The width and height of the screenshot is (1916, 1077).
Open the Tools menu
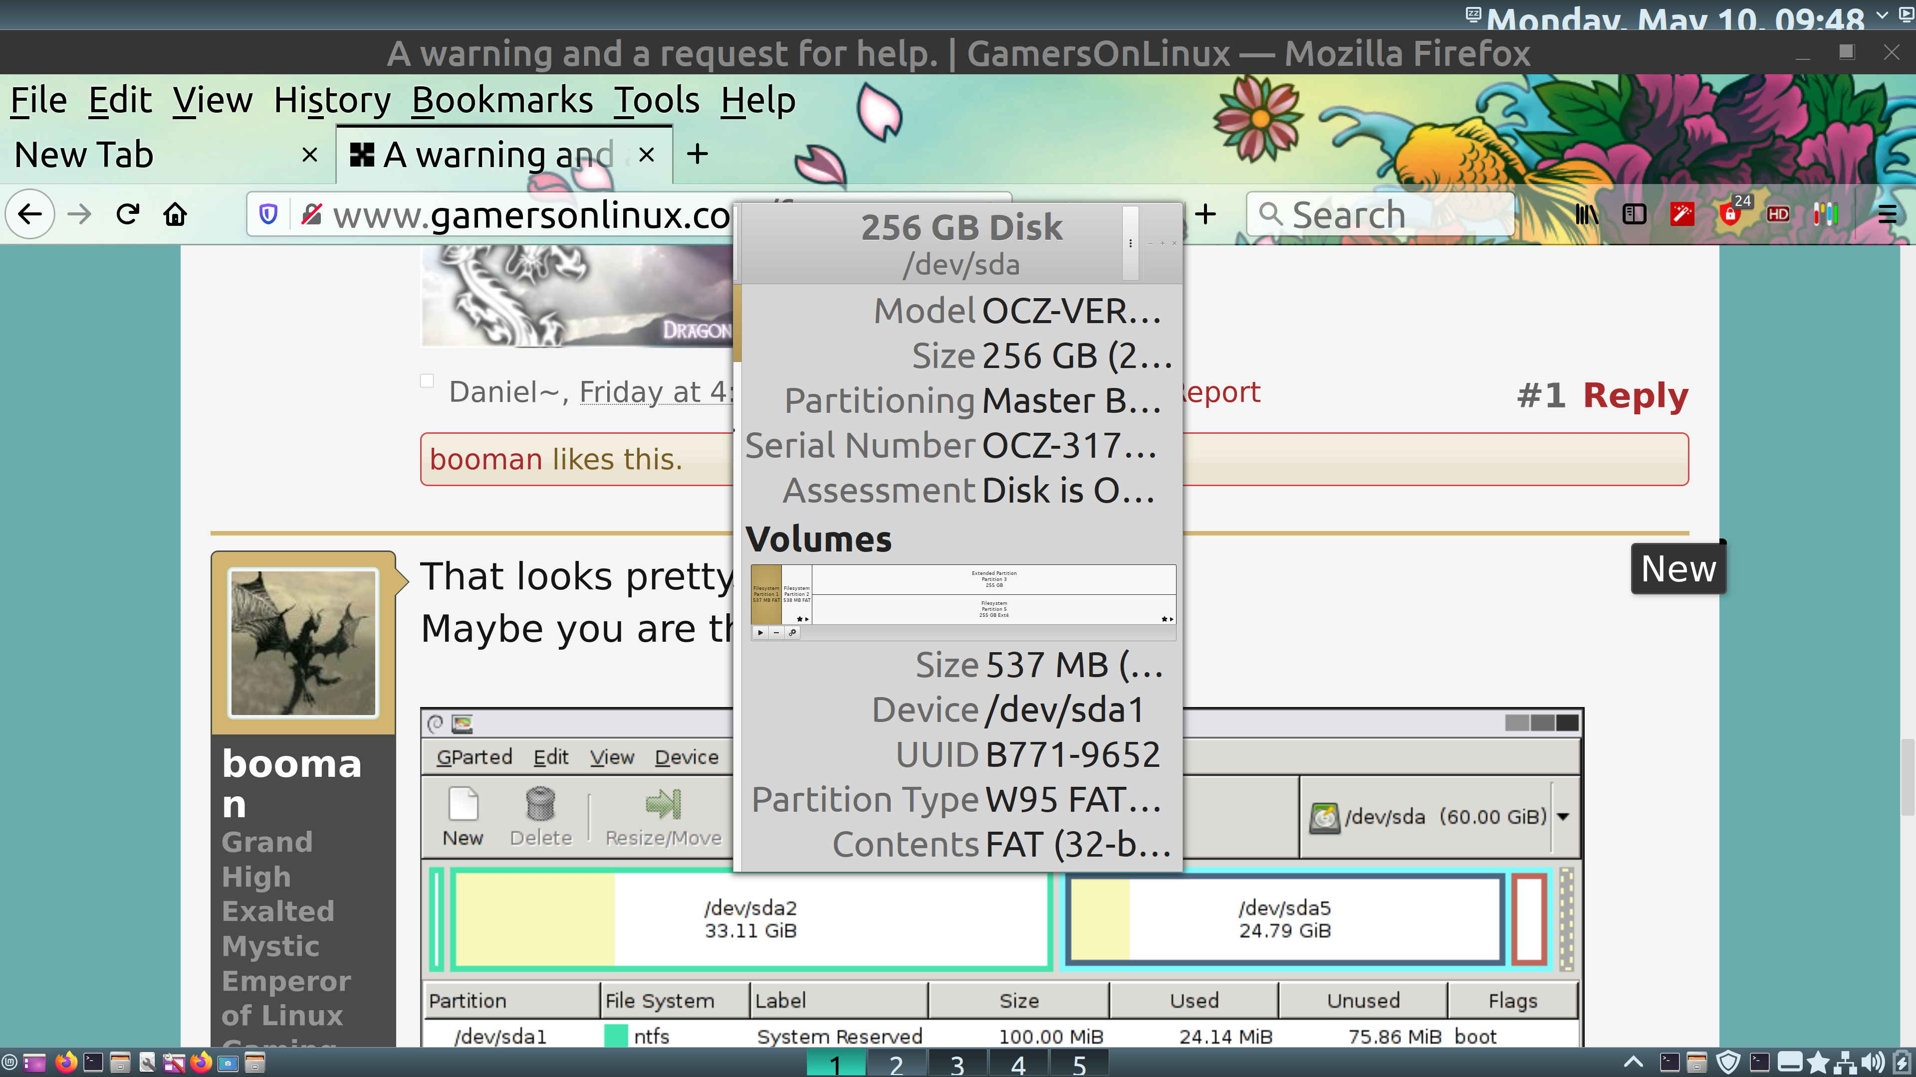[x=657, y=100]
